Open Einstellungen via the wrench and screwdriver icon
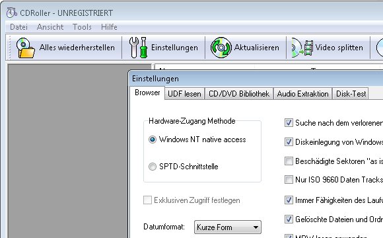383x238 pixels. [138, 48]
